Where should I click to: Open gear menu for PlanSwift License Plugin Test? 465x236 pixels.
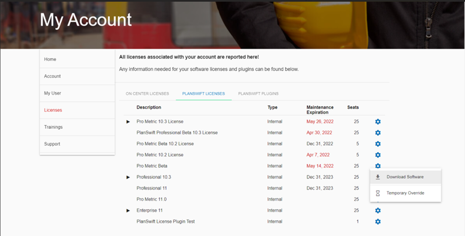(x=378, y=221)
